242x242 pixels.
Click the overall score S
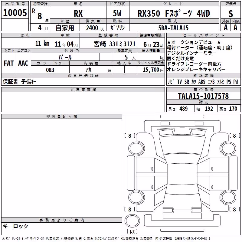coord(231,14)
